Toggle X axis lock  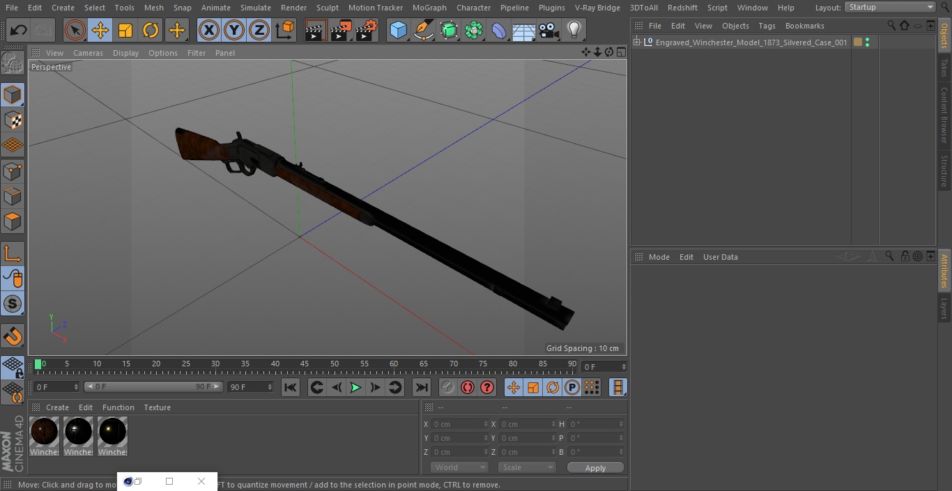pyautogui.click(x=208, y=30)
